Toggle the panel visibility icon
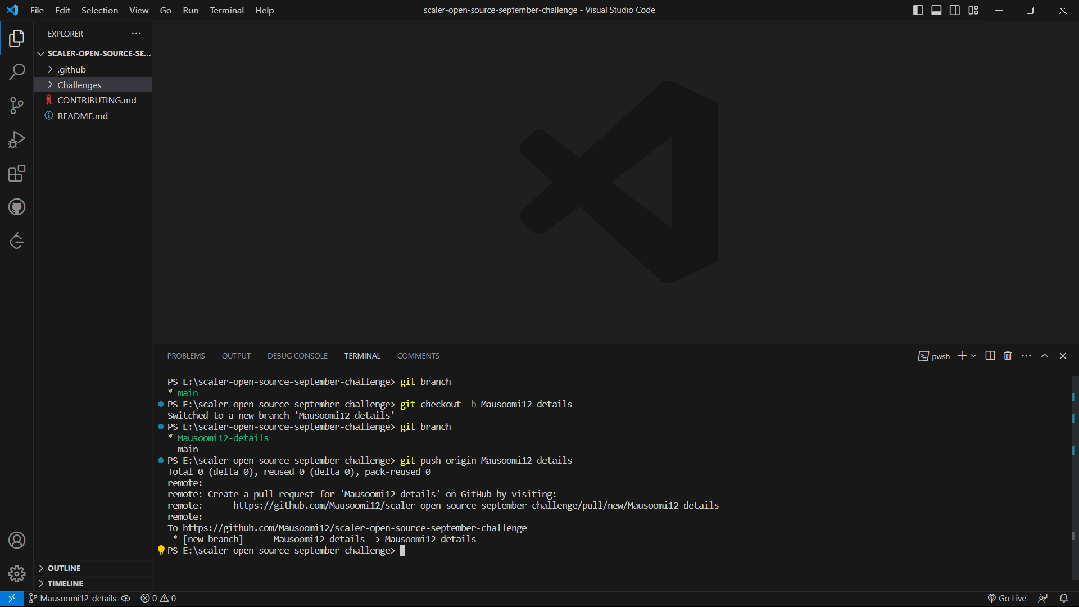The width and height of the screenshot is (1079, 607). pos(936,10)
